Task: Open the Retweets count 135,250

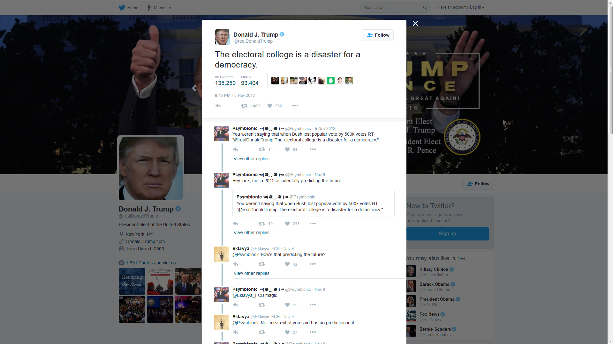Action: pyautogui.click(x=225, y=81)
